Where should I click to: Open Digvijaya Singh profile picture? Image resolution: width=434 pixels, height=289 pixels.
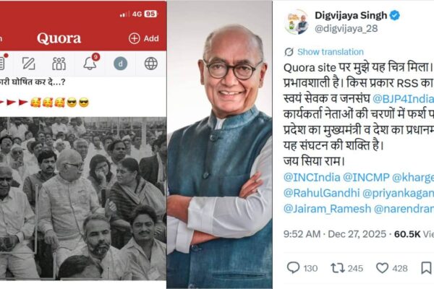(297, 22)
